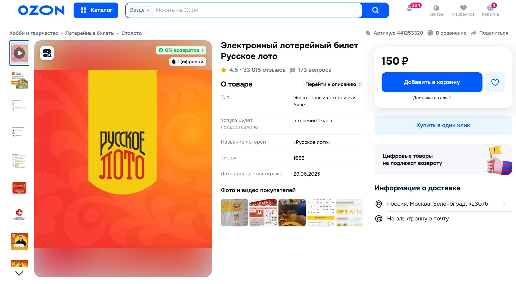This screenshot has height=284, width=516.
Task: Click the Добавить в корзину button
Action: coord(432,82)
